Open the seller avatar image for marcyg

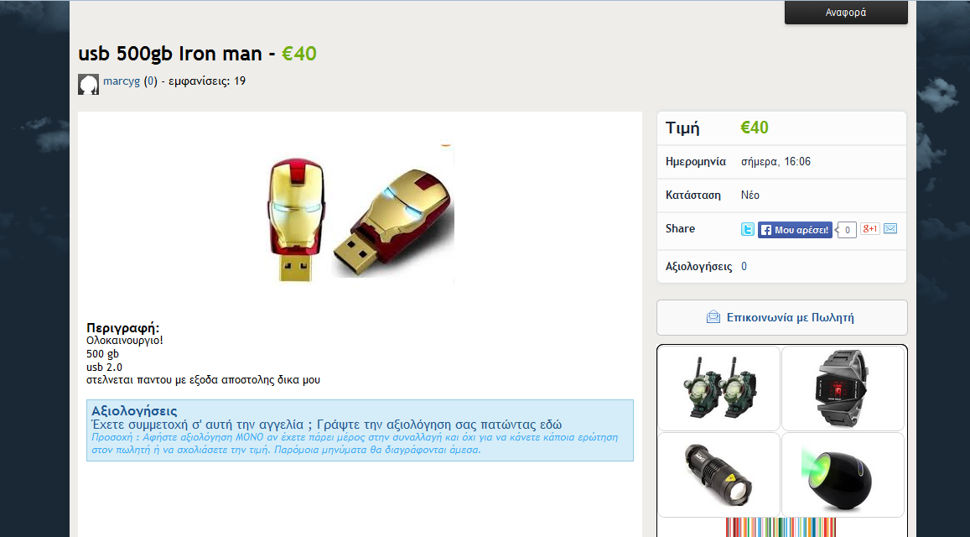tap(89, 84)
